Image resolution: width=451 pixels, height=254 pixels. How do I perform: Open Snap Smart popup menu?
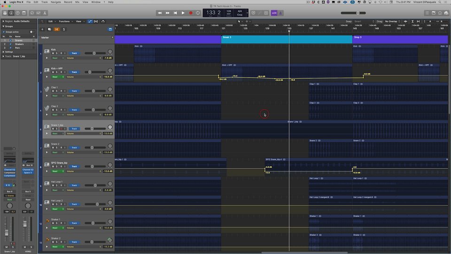364,21
